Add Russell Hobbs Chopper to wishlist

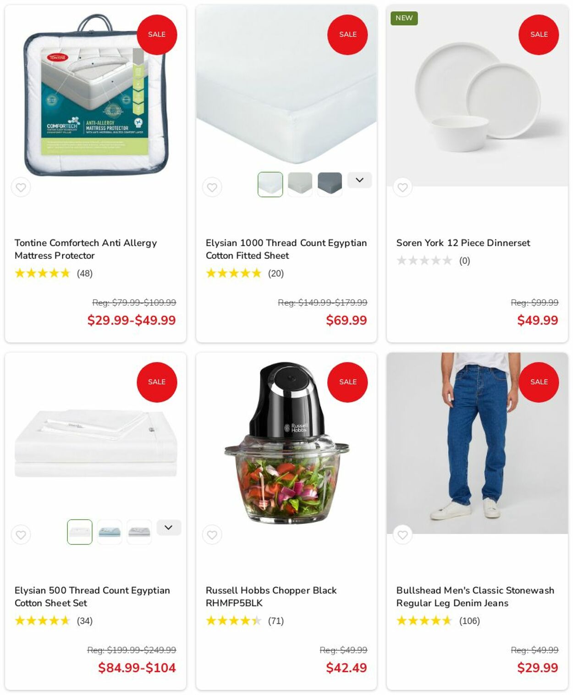tap(212, 535)
